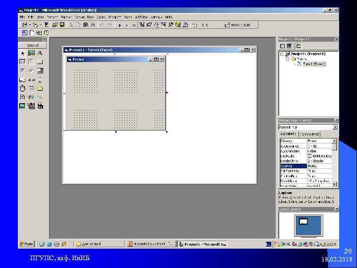Click the Redo toolbar arrow
357x268 pixels.
[x=110, y=25]
